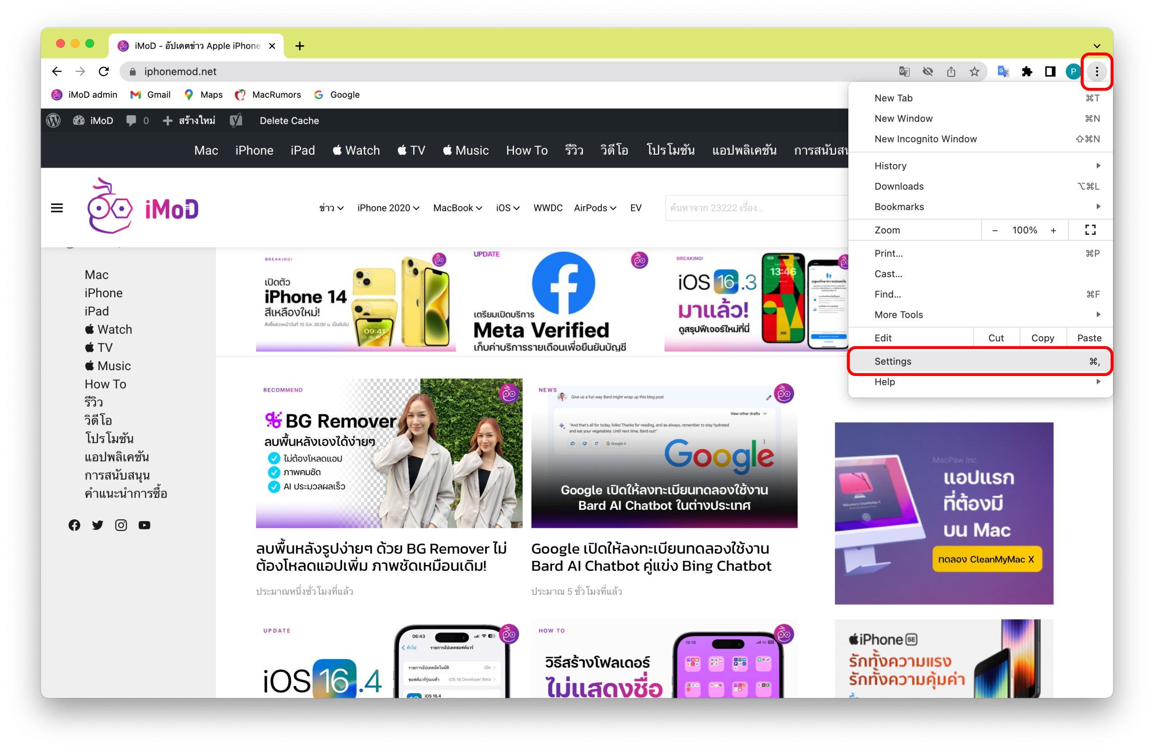Click the reload page button
1154x752 pixels.
[x=104, y=72]
